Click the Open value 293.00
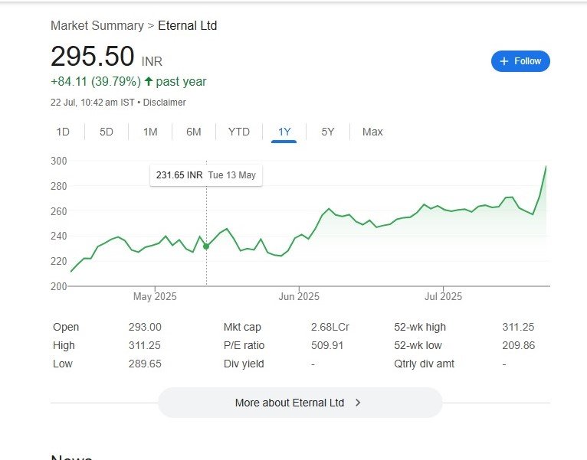587x460 pixels. tap(145, 327)
